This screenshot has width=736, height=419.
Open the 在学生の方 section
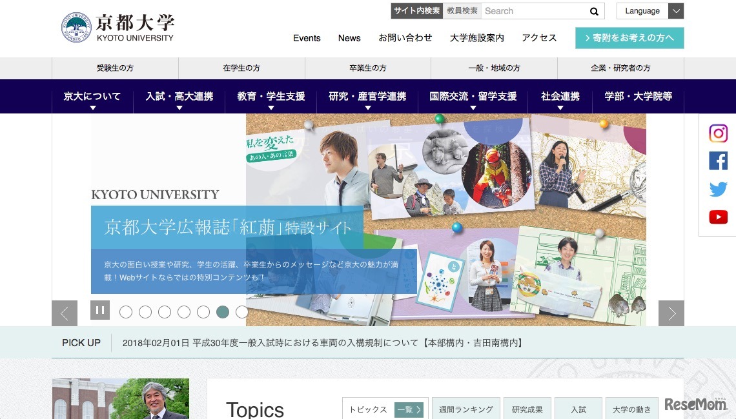tap(241, 68)
